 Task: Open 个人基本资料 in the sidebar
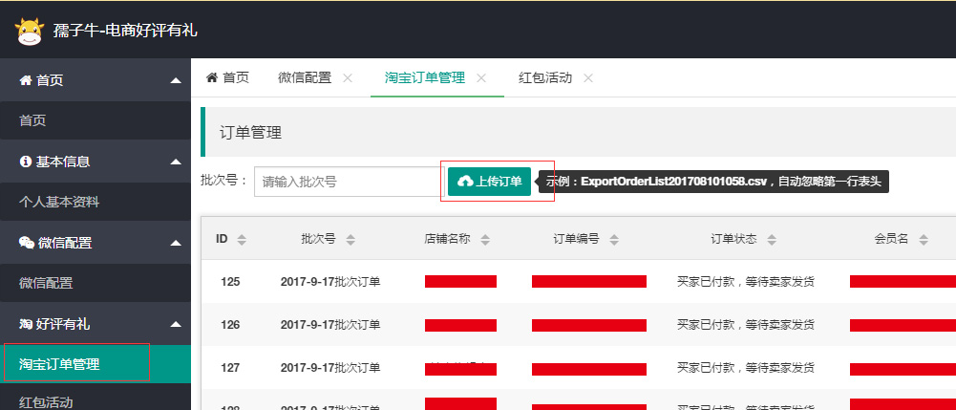tap(96, 202)
